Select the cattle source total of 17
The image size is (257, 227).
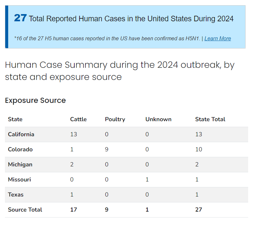pos(73,210)
